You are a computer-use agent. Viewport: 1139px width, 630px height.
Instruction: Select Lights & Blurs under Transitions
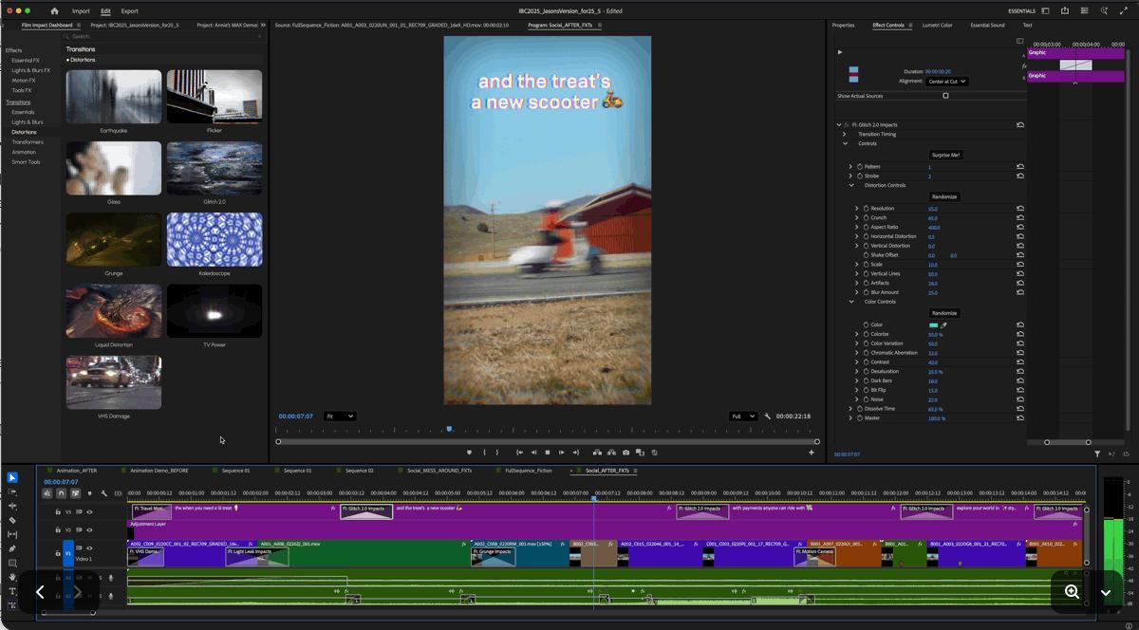pyautogui.click(x=27, y=121)
